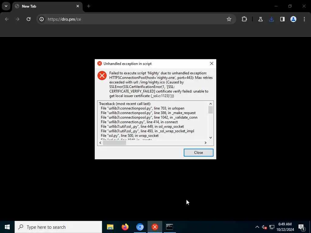Open the network tray icon

(x=272, y=227)
